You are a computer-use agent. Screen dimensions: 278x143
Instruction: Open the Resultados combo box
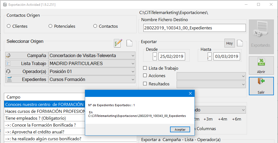tap(211, 84)
